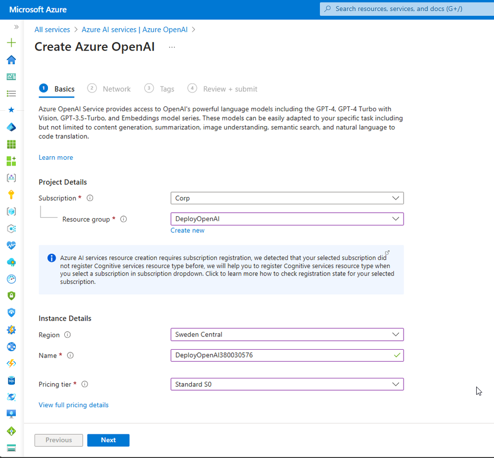Open All resources green grid icon
This screenshot has width=494, height=458.
pos(11,144)
